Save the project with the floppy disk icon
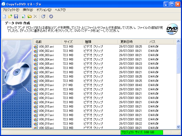Image resolution: width=182 pixels, height=136 pixels. 16,16
